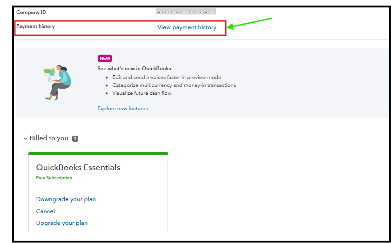Select the Categorize multicurrency bullet text

[174, 85]
